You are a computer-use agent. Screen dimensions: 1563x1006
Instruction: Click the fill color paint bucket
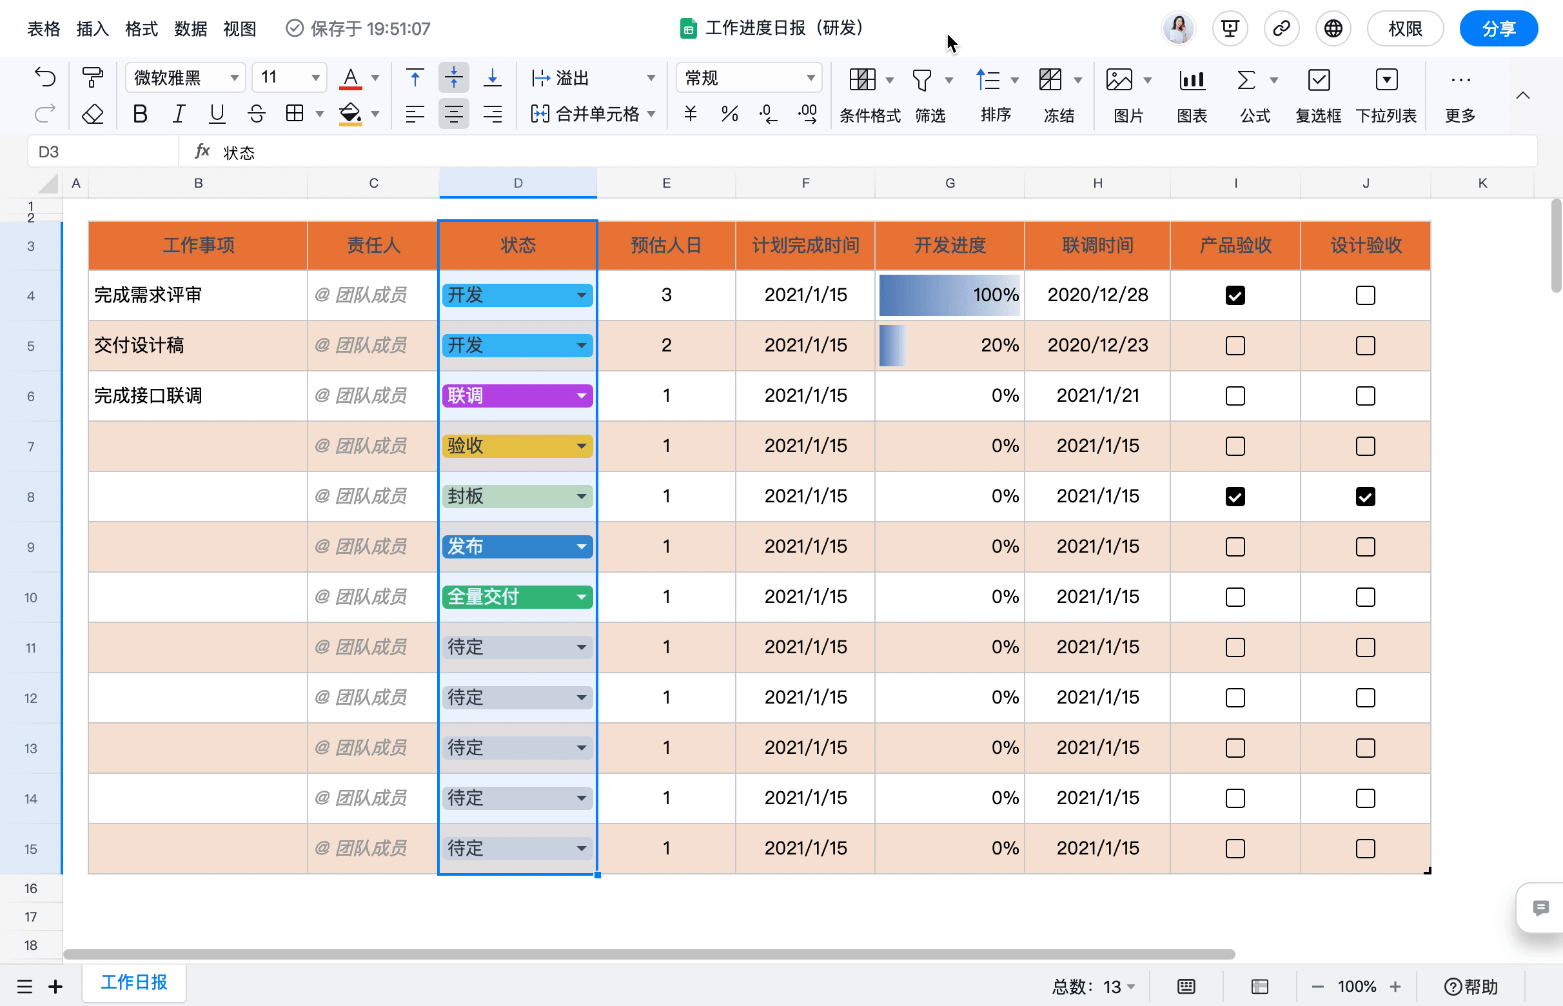(x=350, y=114)
